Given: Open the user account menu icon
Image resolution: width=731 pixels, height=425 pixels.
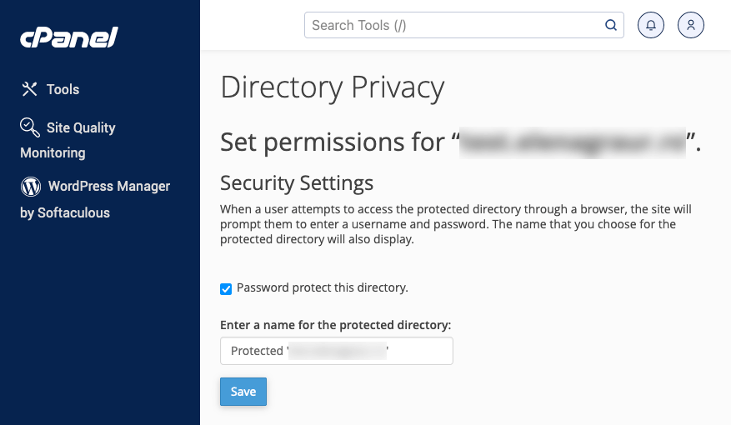Looking at the screenshot, I should click(x=691, y=25).
